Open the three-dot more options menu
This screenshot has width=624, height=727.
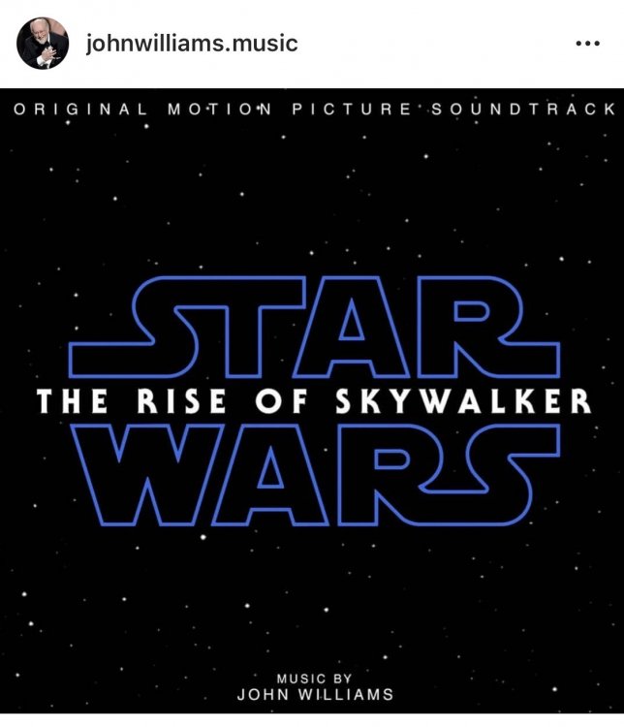pyautogui.click(x=588, y=44)
